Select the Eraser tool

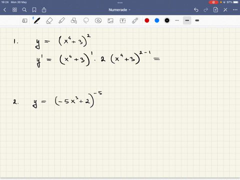49,20
